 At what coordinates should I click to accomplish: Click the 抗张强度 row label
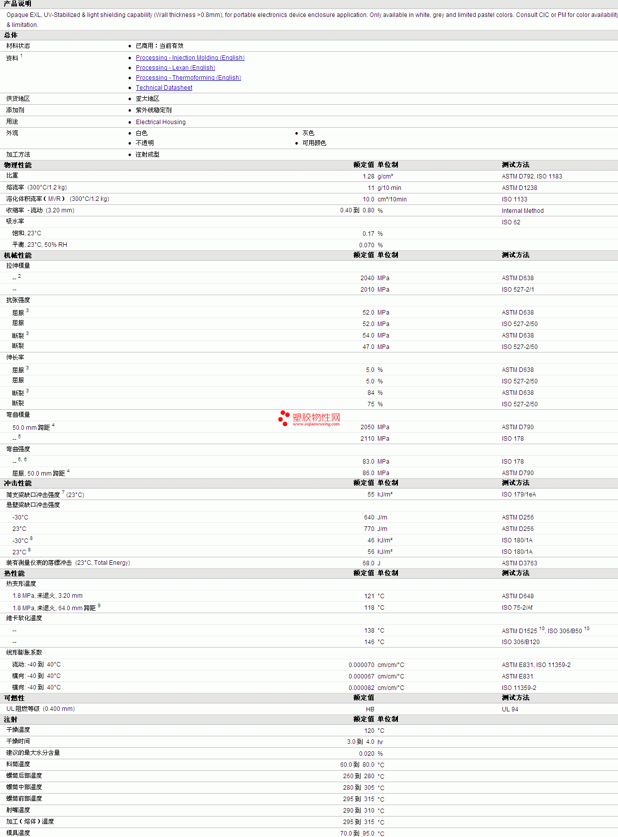click(18, 300)
